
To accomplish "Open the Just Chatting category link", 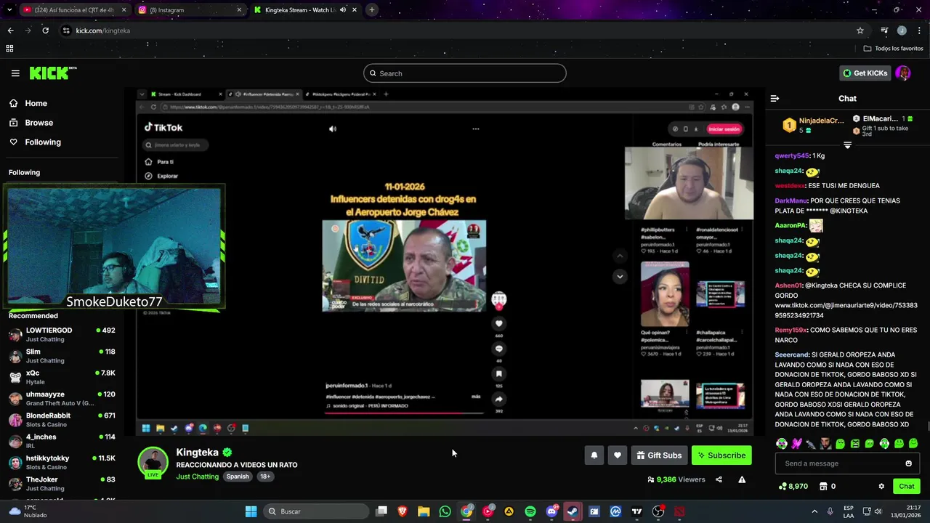I will pyautogui.click(x=197, y=477).
